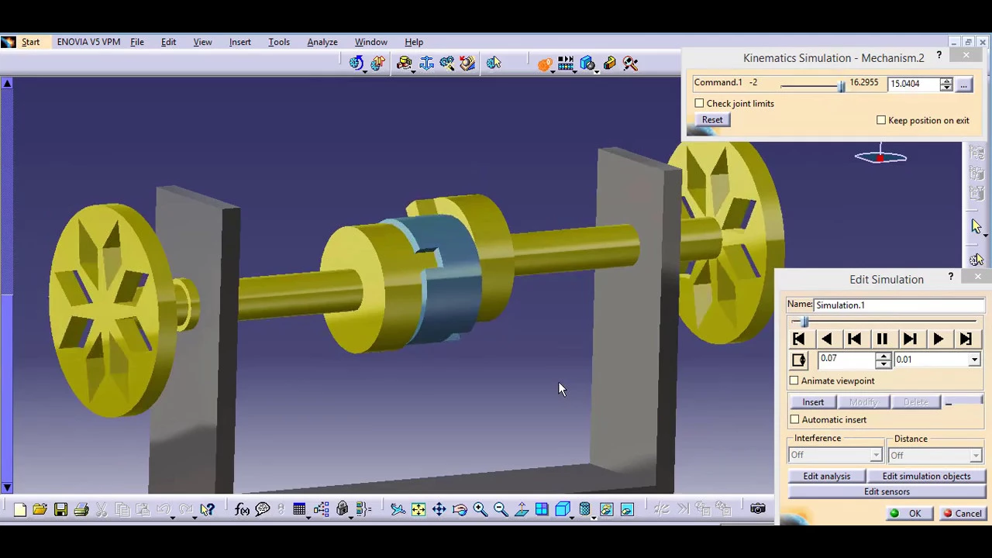Click the simulation timeline slider handle
The height and width of the screenshot is (558, 992).
tap(804, 321)
